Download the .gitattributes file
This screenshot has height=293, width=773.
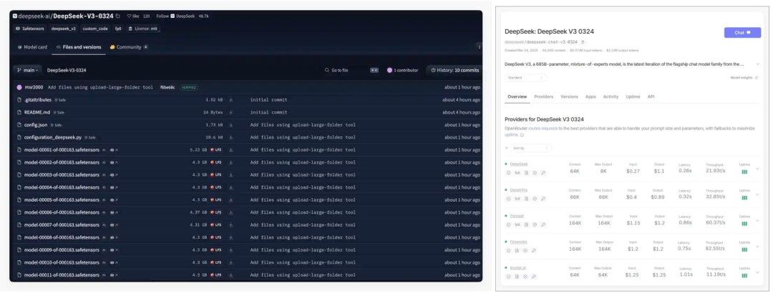click(x=230, y=99)
